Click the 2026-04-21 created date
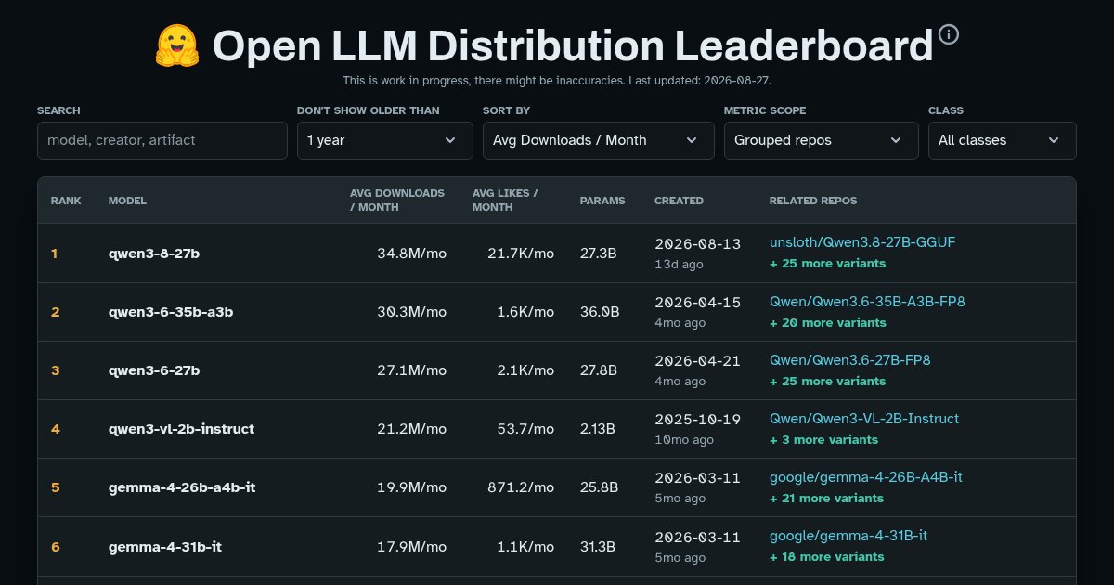Image resolution: width=1114 pixels, height=585 pixels. [x=698, y=360]
